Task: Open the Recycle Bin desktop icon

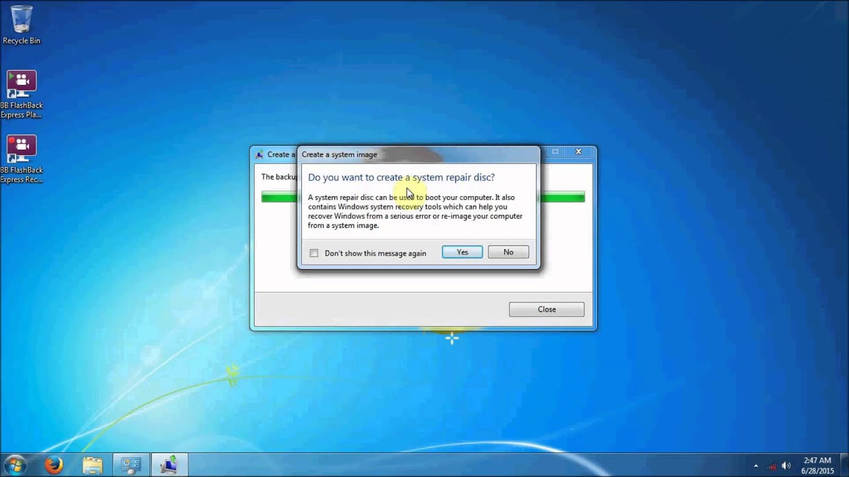Action: (21, 25)
